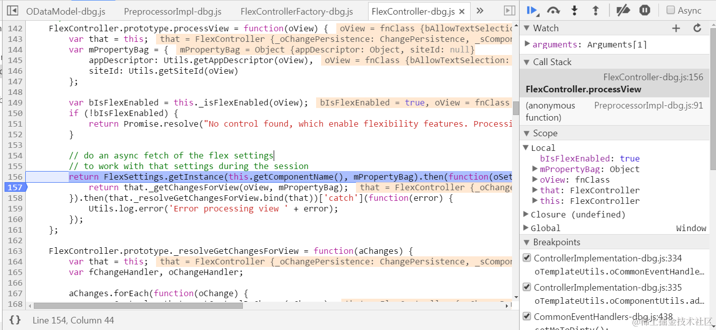
Task: Click 'aChanges.forEach(function(oChange)' line
Action: (159, 293)
